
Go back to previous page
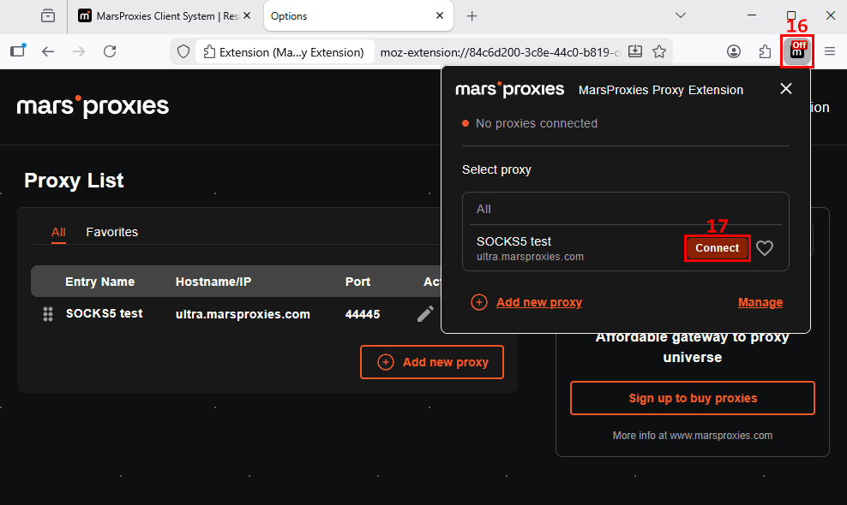coord(48,52)
